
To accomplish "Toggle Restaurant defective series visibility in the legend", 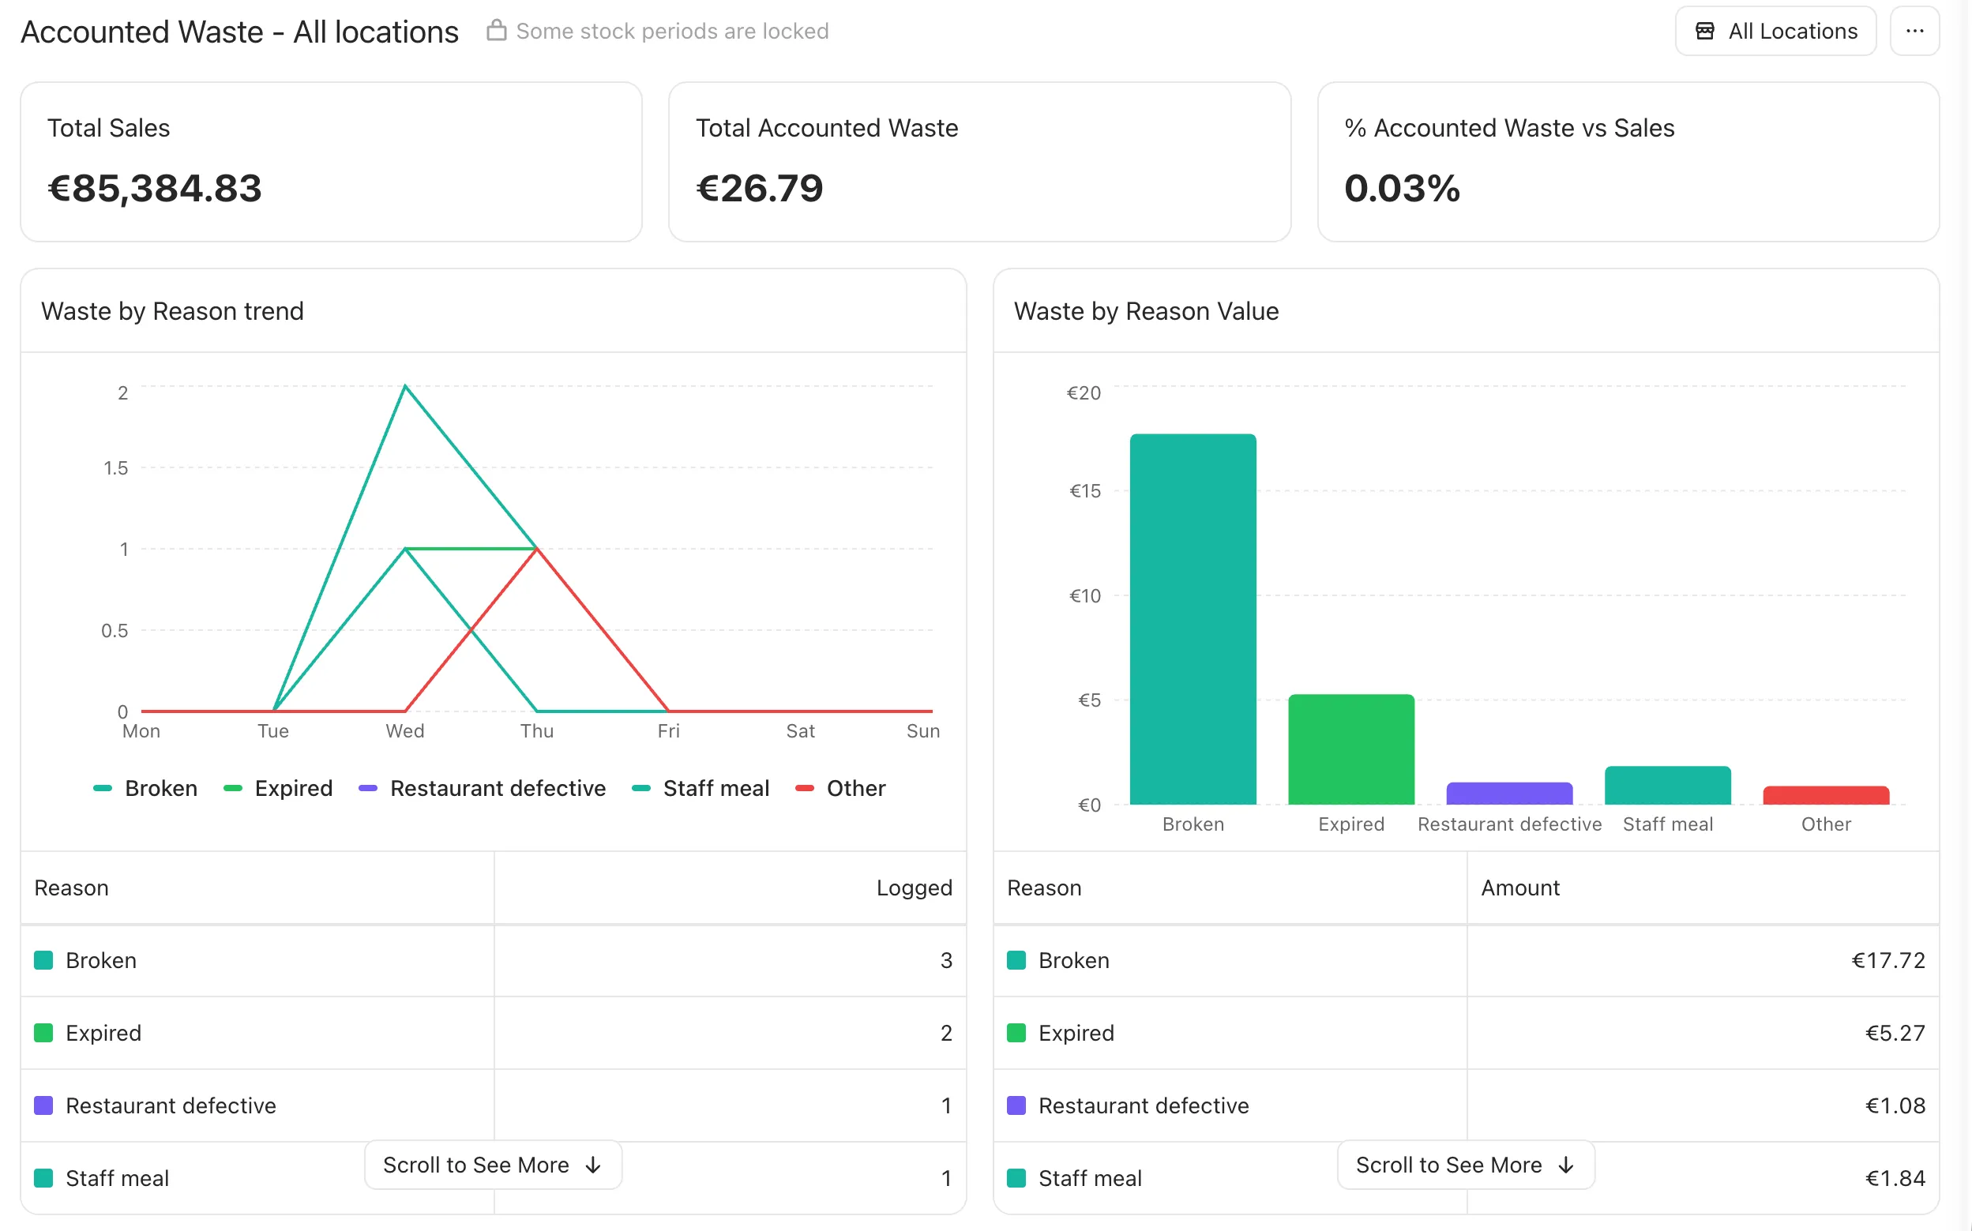I will [497, 787].
